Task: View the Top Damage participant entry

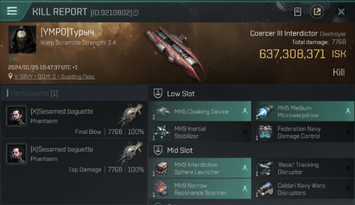Action: click(x=74, y=158)
